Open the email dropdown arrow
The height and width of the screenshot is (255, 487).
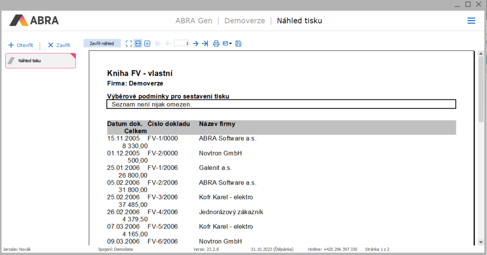[231, 44]
